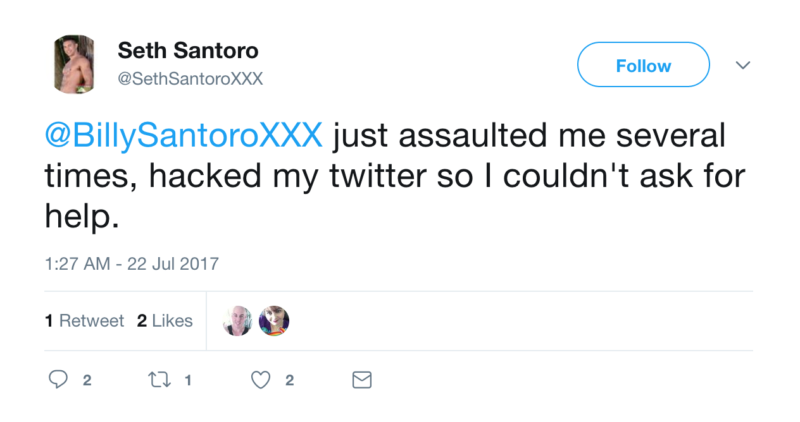Click the Seth Santoro display name
The height and width of the screenshot is (422, 800).
tap(188, 51)
